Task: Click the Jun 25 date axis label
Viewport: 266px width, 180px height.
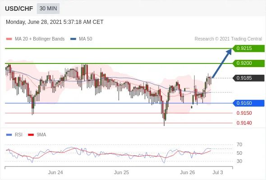Action: click(121, 172)
